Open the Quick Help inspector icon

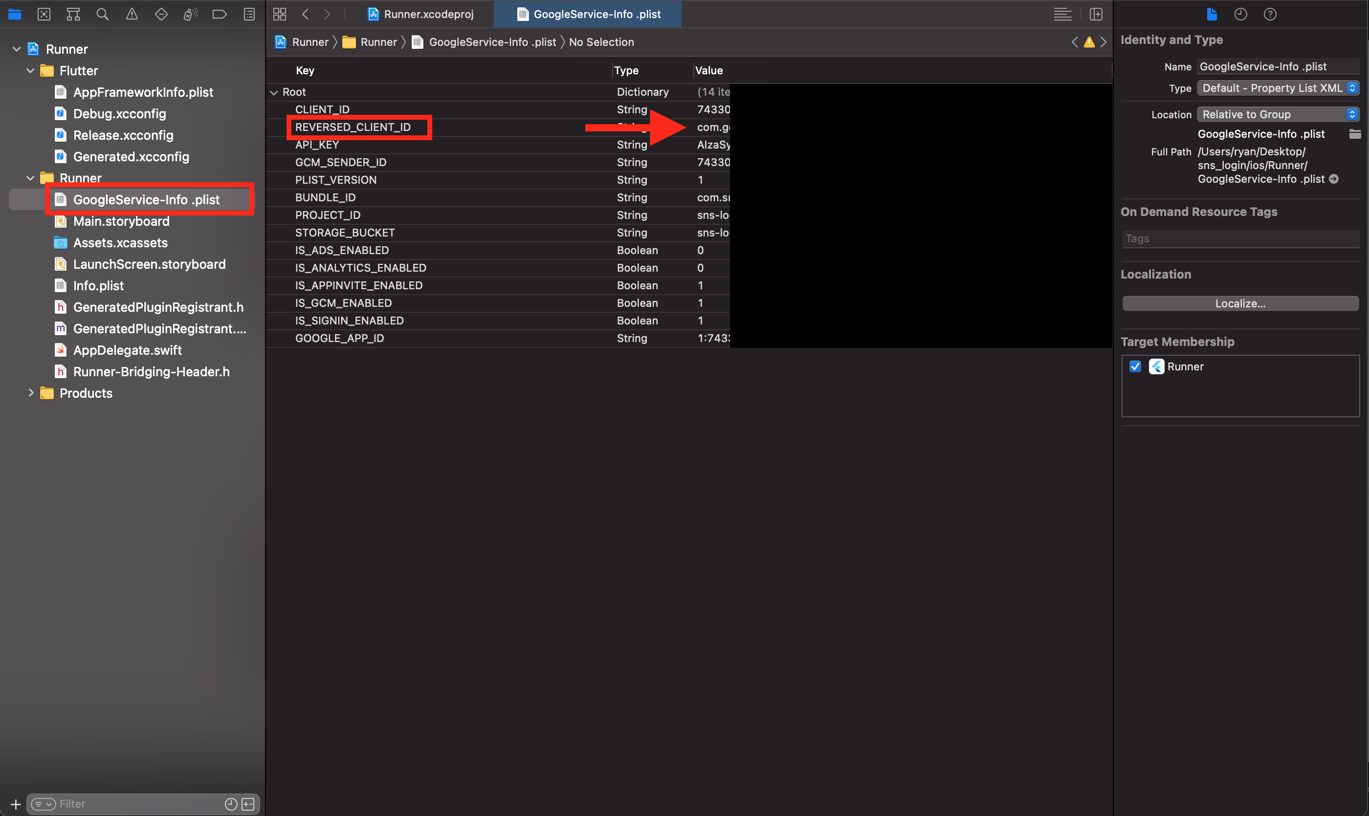click(x=1270, y=14)
